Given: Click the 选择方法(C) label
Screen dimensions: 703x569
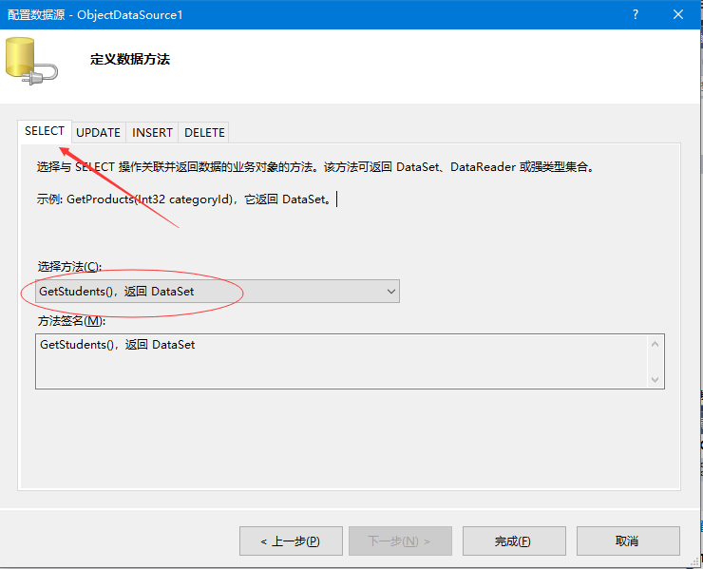Looking at the screenshot, I should [68, 267].
